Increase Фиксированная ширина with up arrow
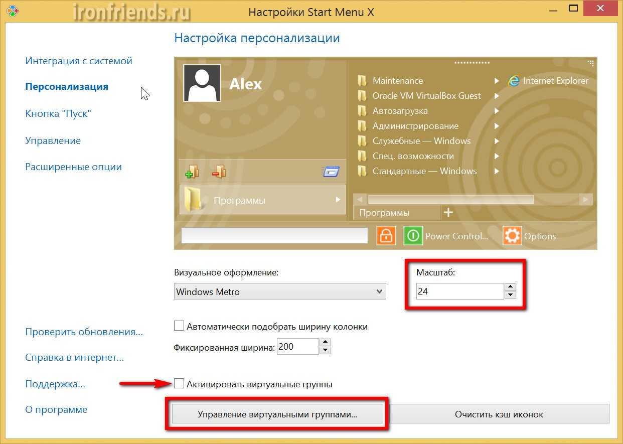Screen dimensions: 623x444 pos(326,343)
